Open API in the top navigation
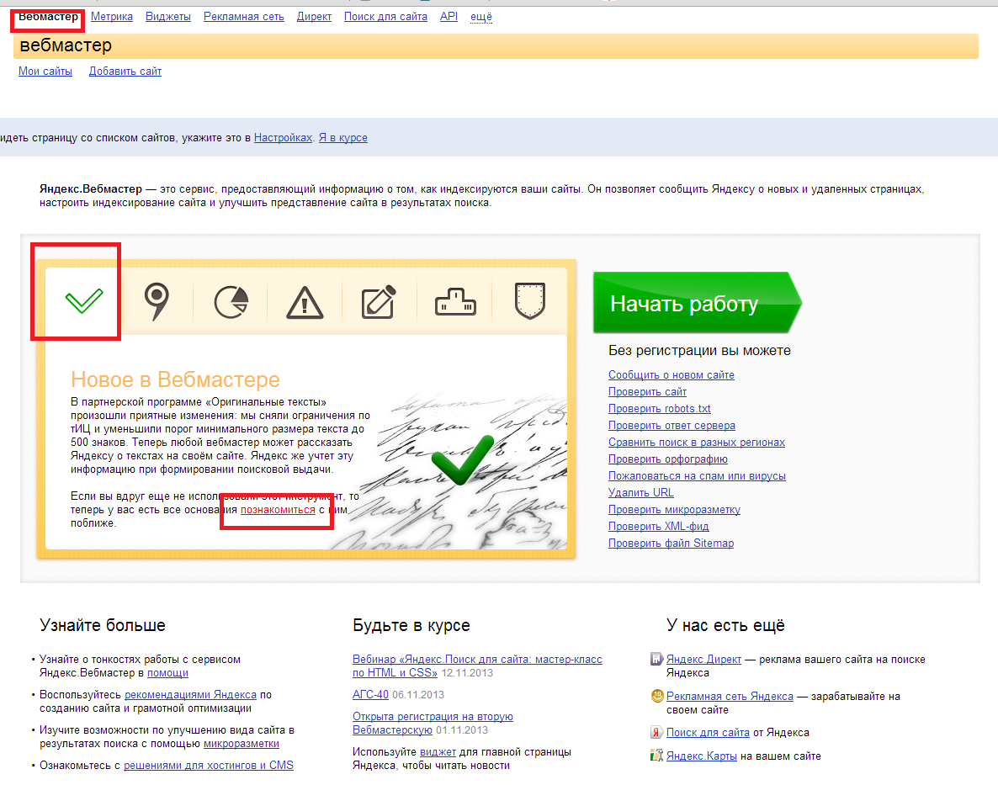 point(449,17)
